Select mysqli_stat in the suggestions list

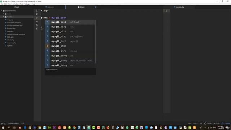point(70,36)
